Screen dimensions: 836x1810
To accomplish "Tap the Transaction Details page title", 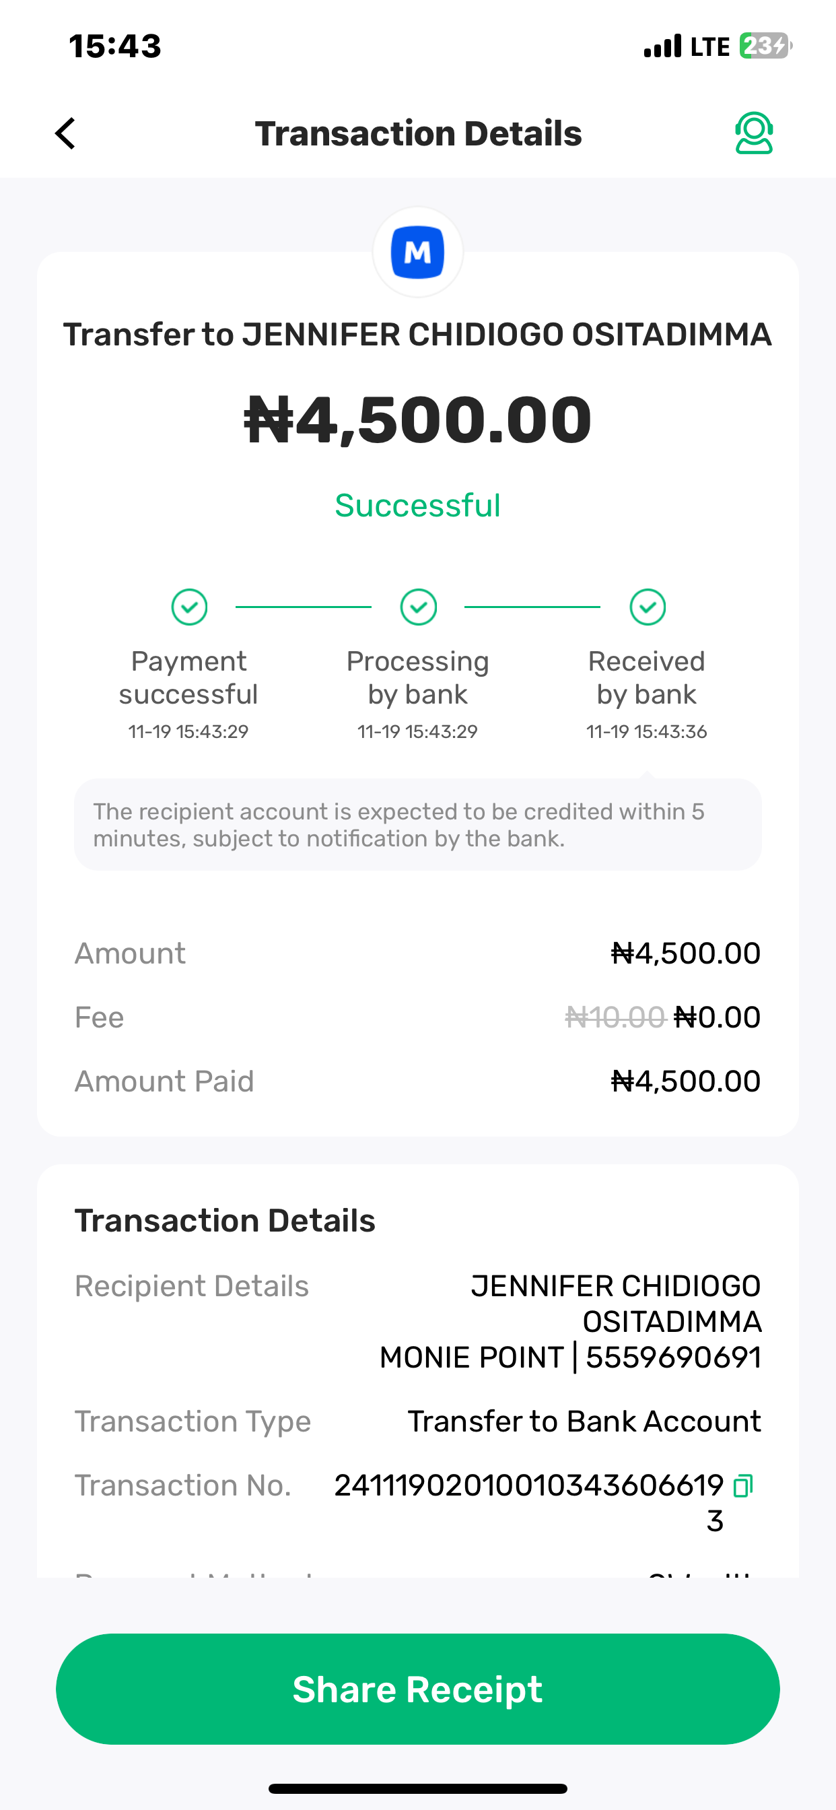I will pyautogui.click(x=418, y=133).
